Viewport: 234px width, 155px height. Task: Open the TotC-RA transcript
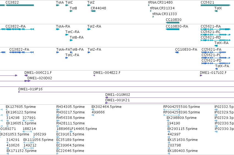click(67, 35)
